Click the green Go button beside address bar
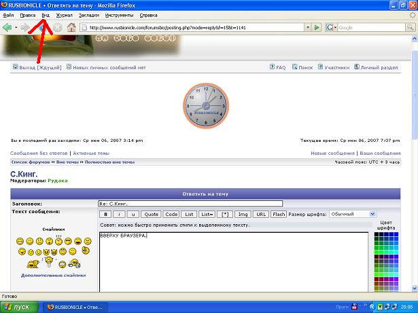This screenshot has height=313, width=418. (317, 27)
